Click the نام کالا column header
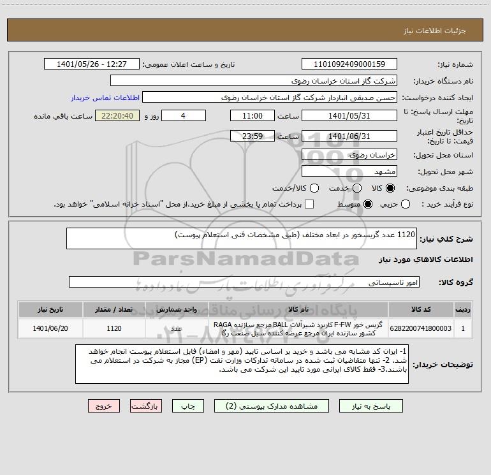This screenshot has height=475, width=491. 298,309
